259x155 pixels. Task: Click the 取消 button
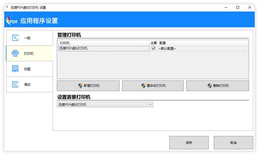click(233, 143)
